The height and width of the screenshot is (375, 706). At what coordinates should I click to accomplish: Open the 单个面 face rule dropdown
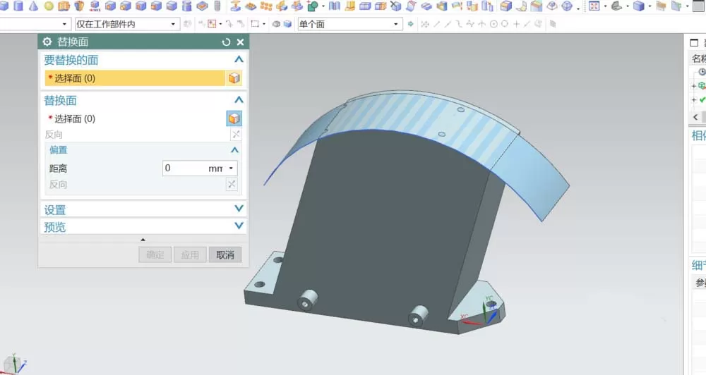350,24
